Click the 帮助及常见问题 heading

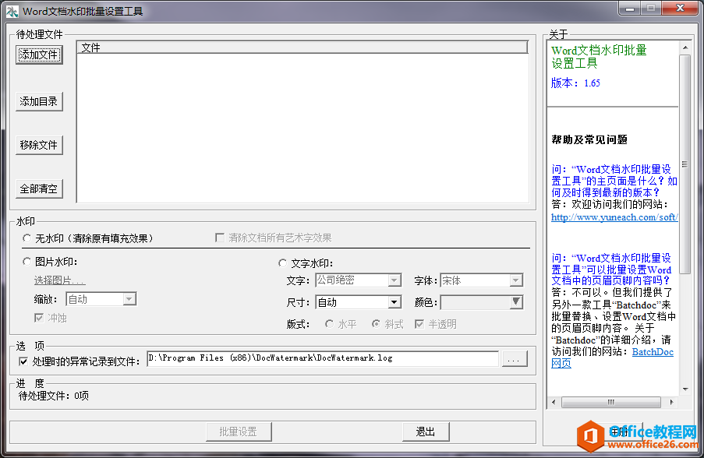(589, 140)
